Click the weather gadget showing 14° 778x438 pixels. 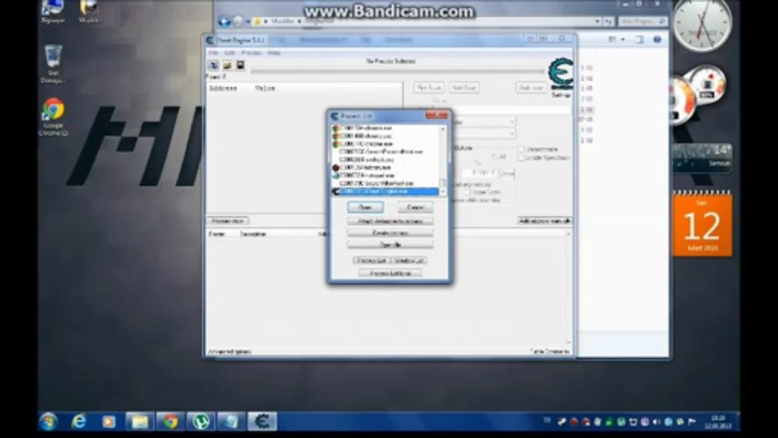click(x=703, y=158)
